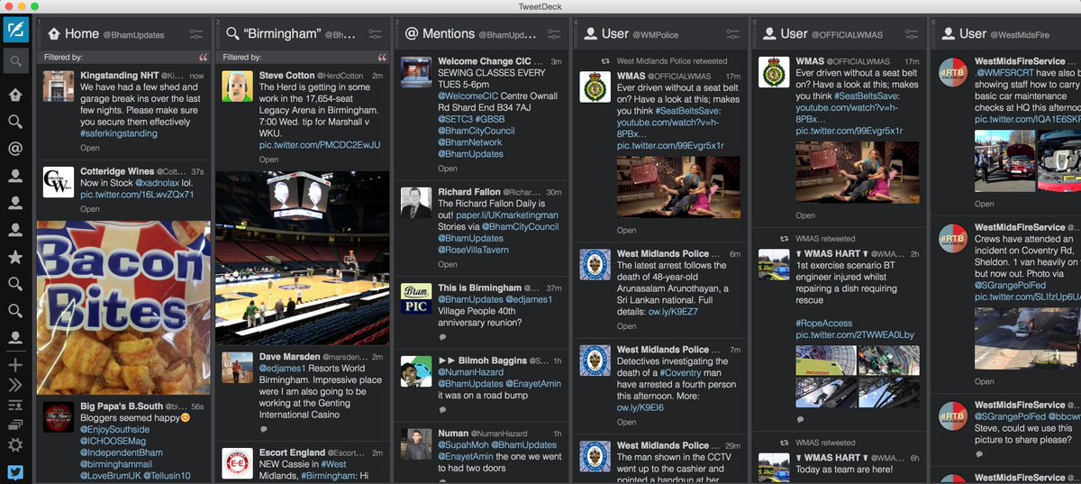Open Steve Cotton's avatar
The image size is (1081, 484).
click(238, 87)
